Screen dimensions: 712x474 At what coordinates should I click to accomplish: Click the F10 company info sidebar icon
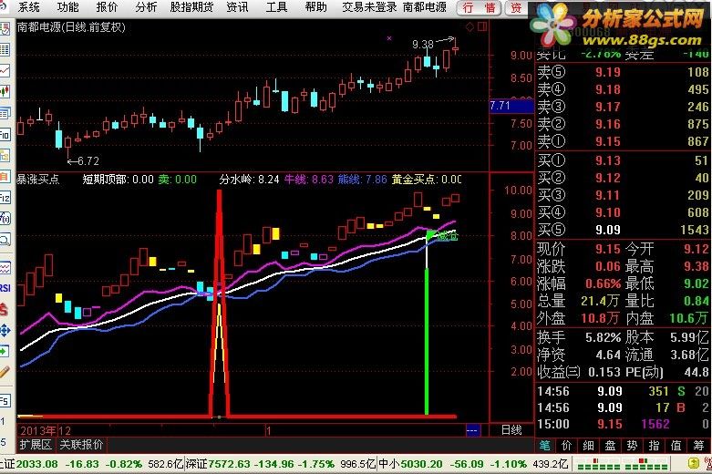5,134
